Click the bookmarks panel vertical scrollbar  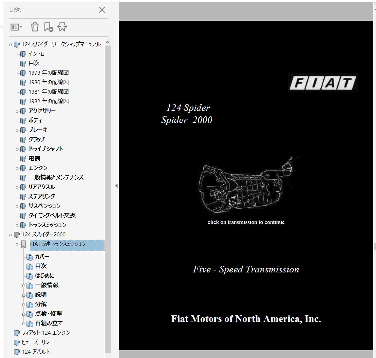click(108, 199)
